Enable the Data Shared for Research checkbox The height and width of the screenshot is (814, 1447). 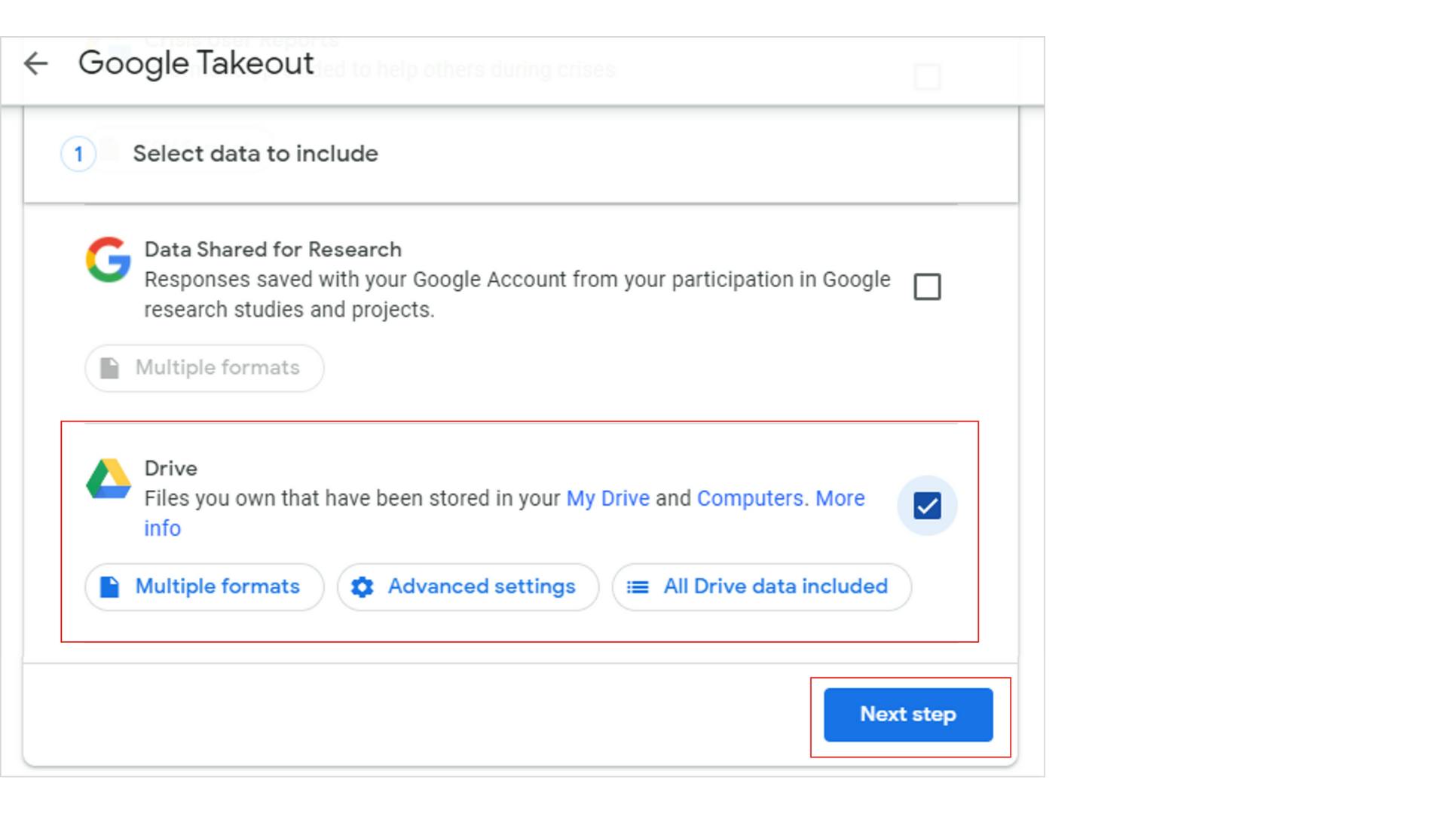[x=927, y=286]
